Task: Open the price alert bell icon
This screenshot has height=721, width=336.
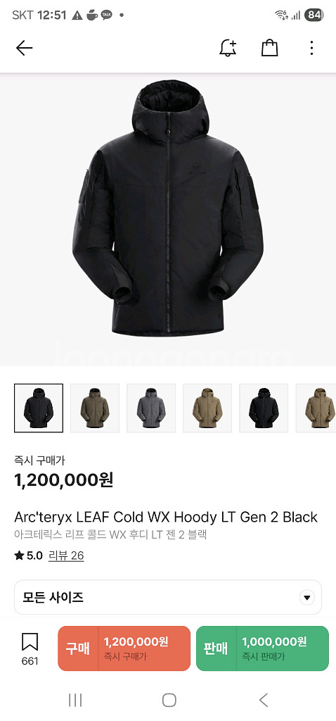Action: point(228,48)
